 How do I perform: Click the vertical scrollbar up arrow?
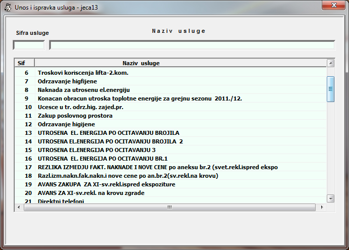pyautogui.click(x=330, y=63)
